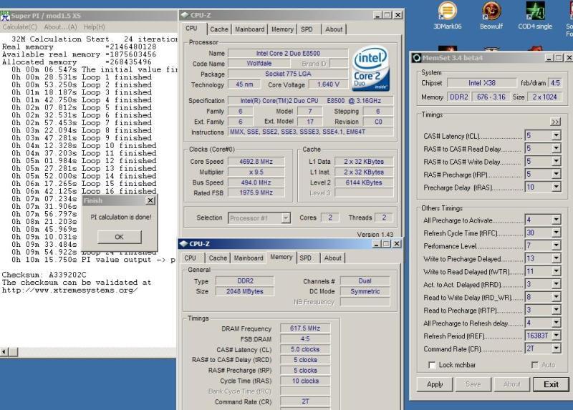Switch to SPD tab in upper CPU-Z
Screen dimensions: 573x410
307,29
